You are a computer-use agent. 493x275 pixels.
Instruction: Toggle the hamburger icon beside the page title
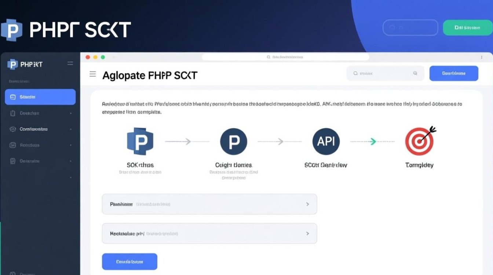tap(93, 74)
